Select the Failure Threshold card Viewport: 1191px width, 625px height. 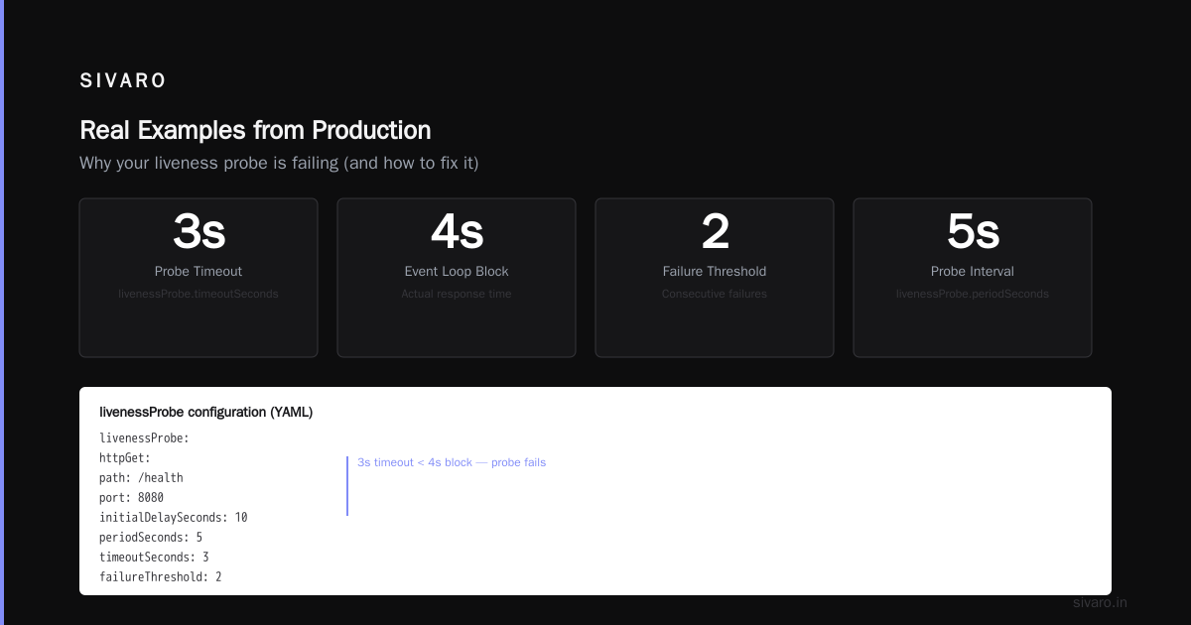(715, 278)
